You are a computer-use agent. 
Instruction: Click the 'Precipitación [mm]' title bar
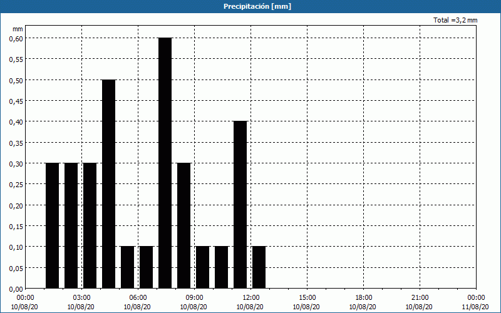pos(250,6)
